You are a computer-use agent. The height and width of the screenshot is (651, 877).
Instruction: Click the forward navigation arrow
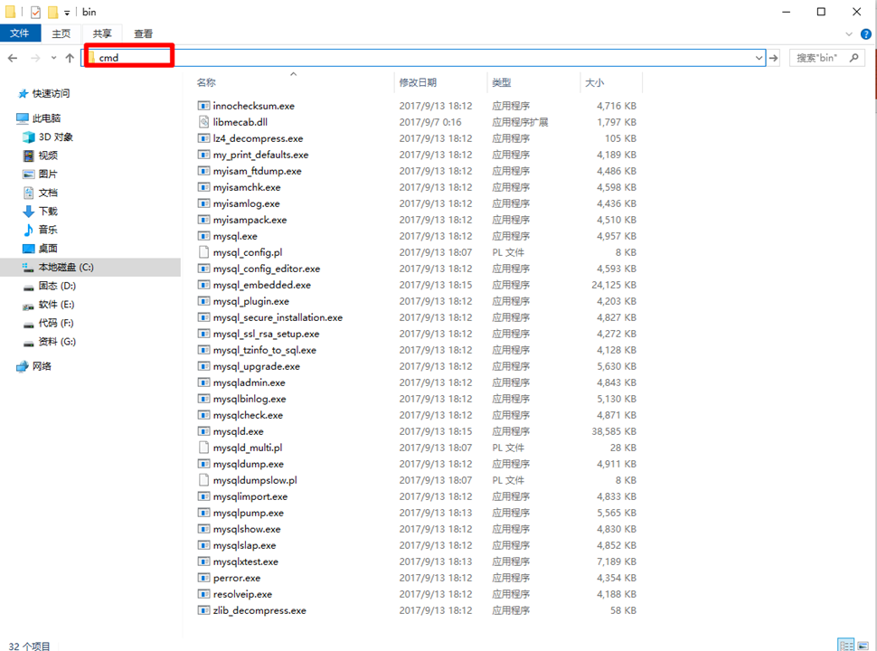[x=35, y=58]
